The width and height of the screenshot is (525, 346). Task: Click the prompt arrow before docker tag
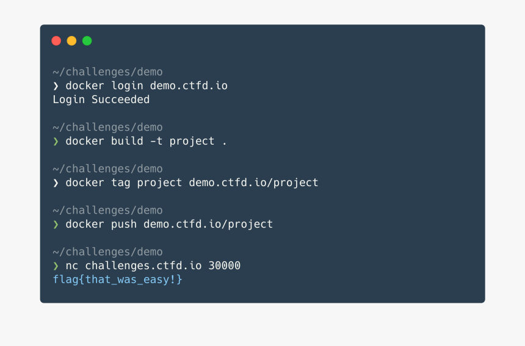coord(56,183)
